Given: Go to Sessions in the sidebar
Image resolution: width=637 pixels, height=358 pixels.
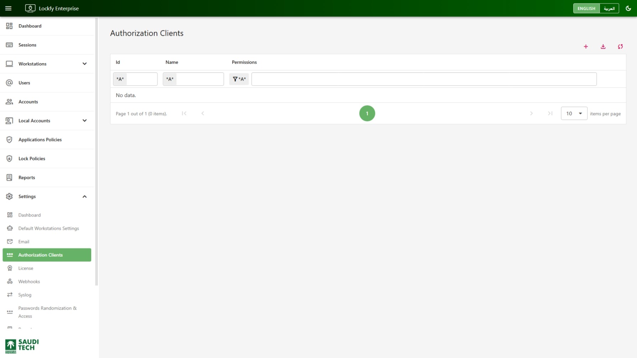Looking at the screenshot, I should [47, 45].
